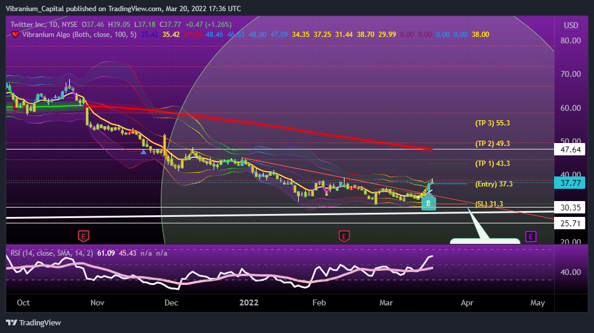Click the Nov label on time axis
Image resolution: width=594 pixels, height=333 pixels.
pyautogui.click(x=97, y=303)
